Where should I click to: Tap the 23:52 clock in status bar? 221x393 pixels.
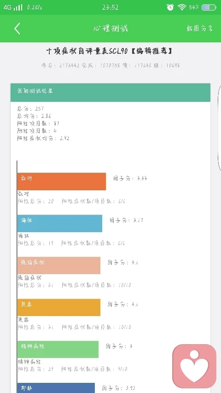click(x=110, y=7)
